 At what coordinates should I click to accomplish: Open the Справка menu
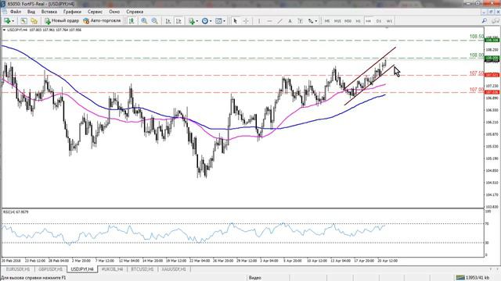(x=135, y=12)
